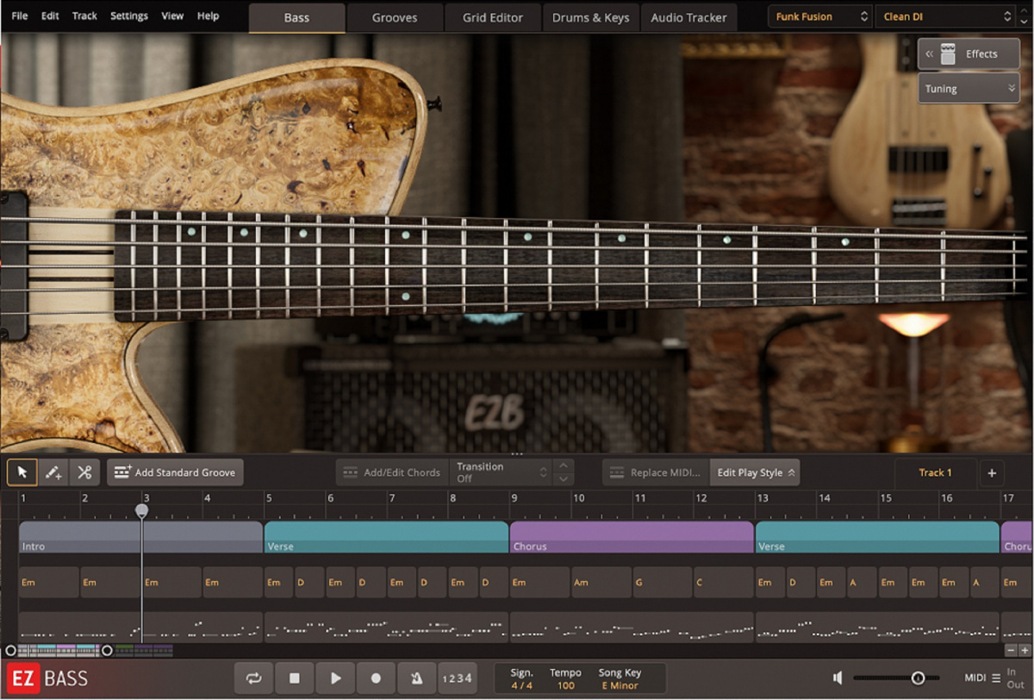Pick the scissors cut tool
Image resolution: width=1034 pixels, height=700 pixels.
click(85, 472)
